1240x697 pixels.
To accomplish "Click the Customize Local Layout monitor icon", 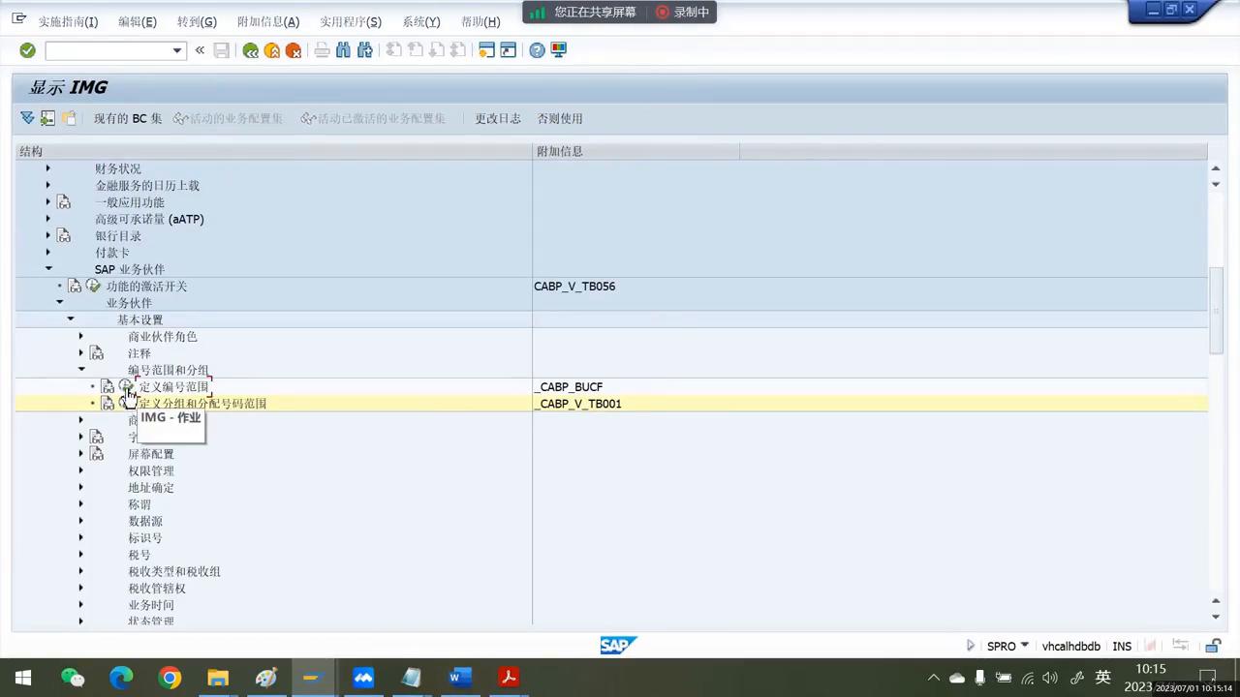I will click(x=559, y=50).
